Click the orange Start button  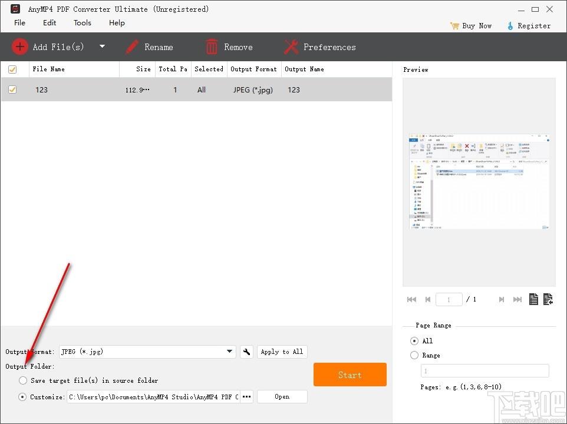pyautogui.click(x=350, y=375)
